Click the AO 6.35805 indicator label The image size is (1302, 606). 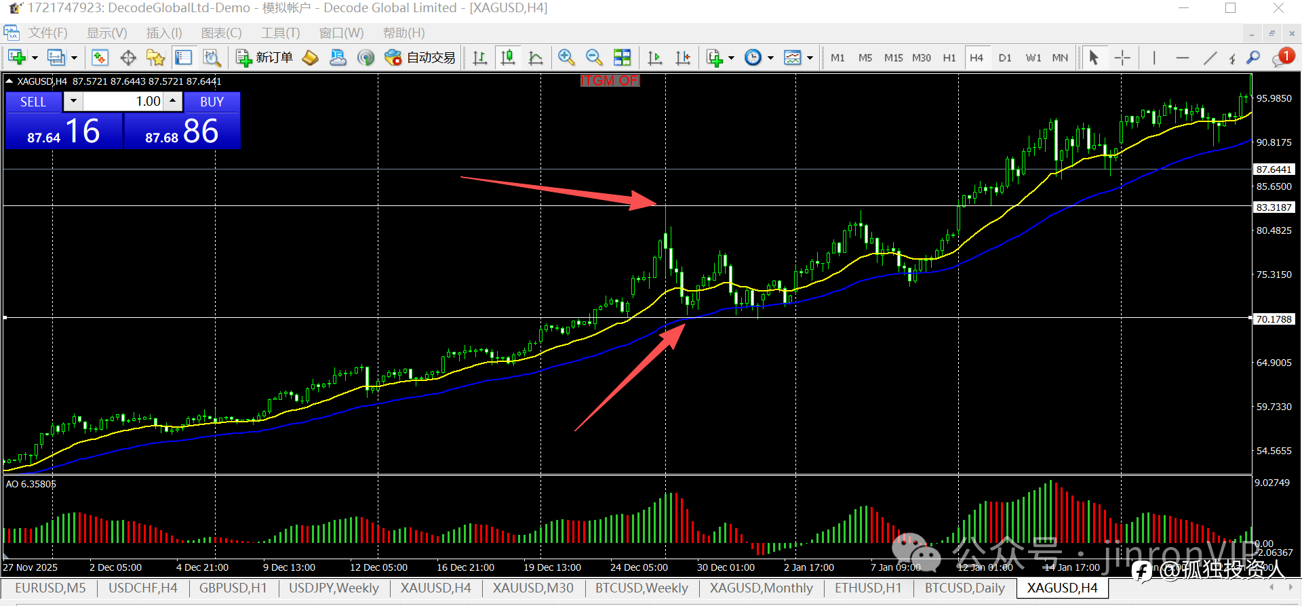[x=31, y=484]
